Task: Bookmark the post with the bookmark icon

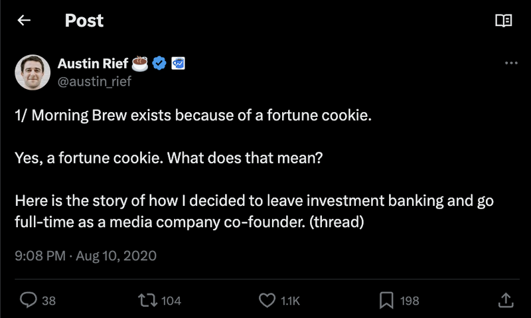Action: point(386,301)
